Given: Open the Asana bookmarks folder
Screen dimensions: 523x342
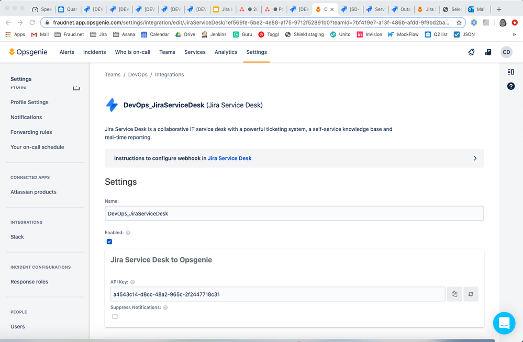Looking at the screenshot, I should [124, 35].
